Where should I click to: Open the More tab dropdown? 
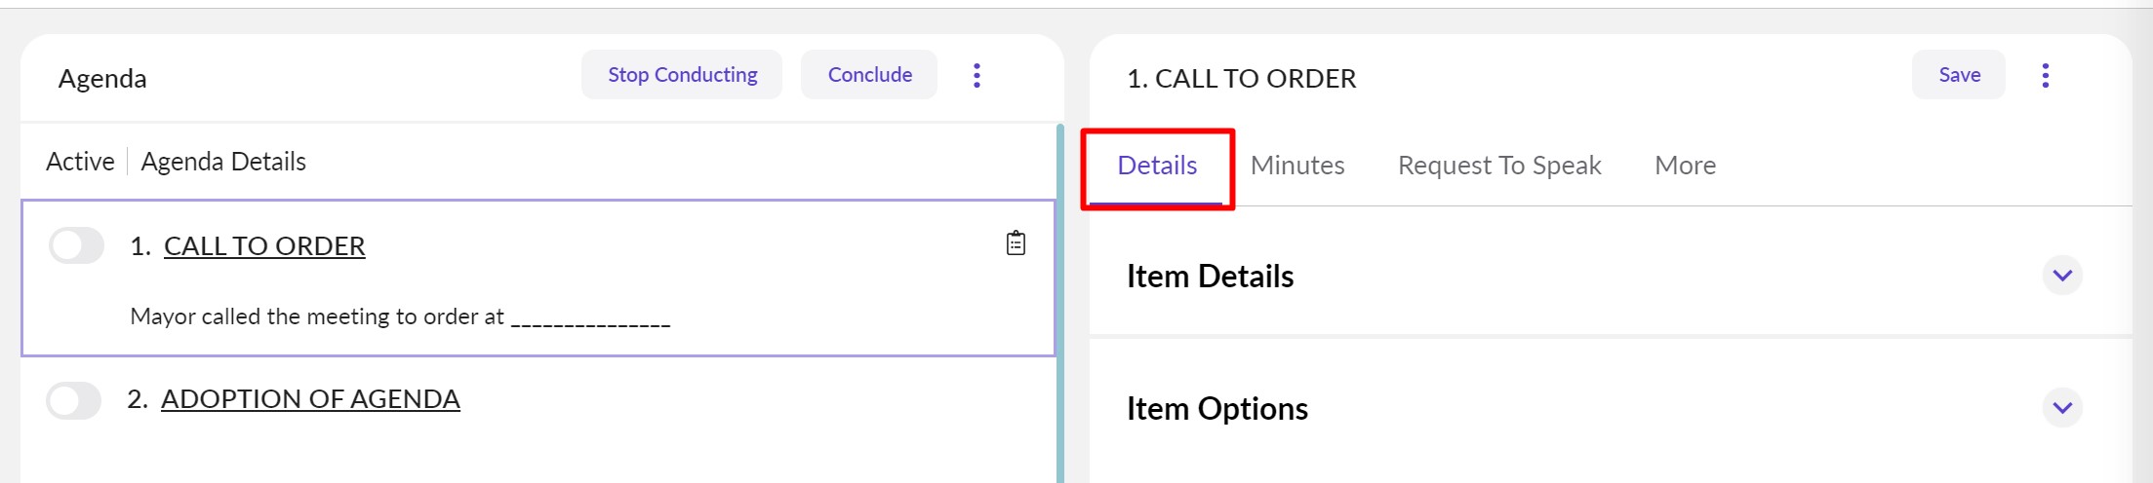coord(1685,166)
